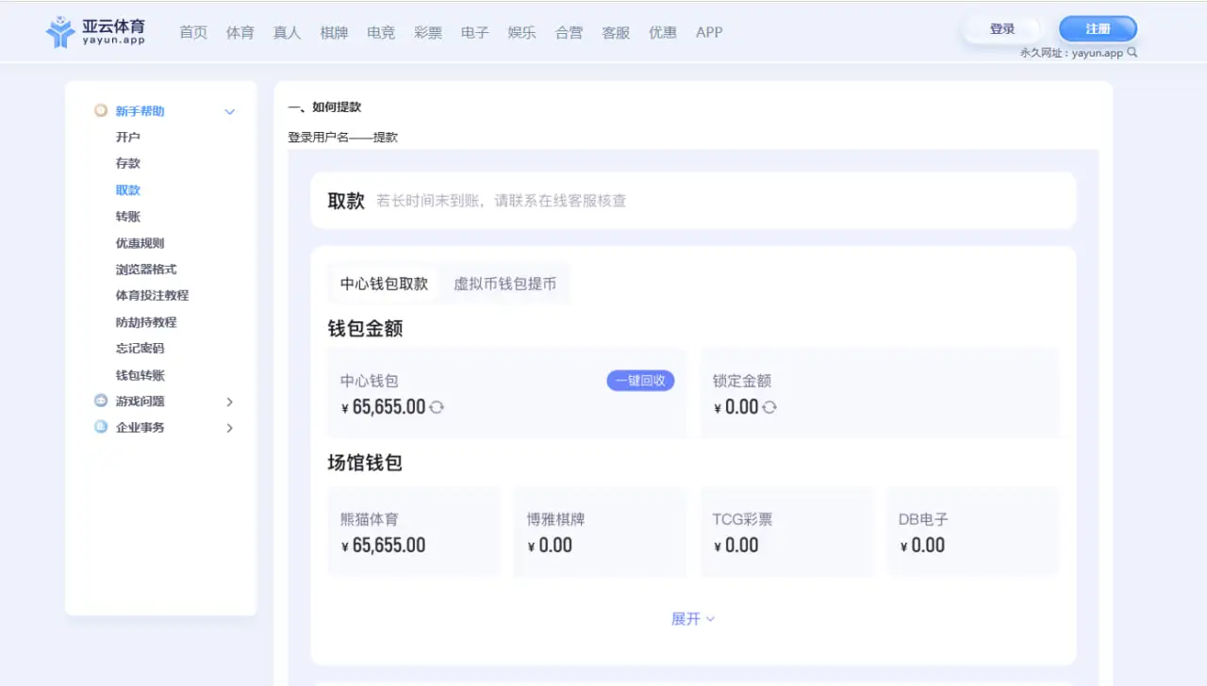Click the 新手帮助 sidebar icon
This screenshot has height=686, width=1207.
tap(101, 111)
